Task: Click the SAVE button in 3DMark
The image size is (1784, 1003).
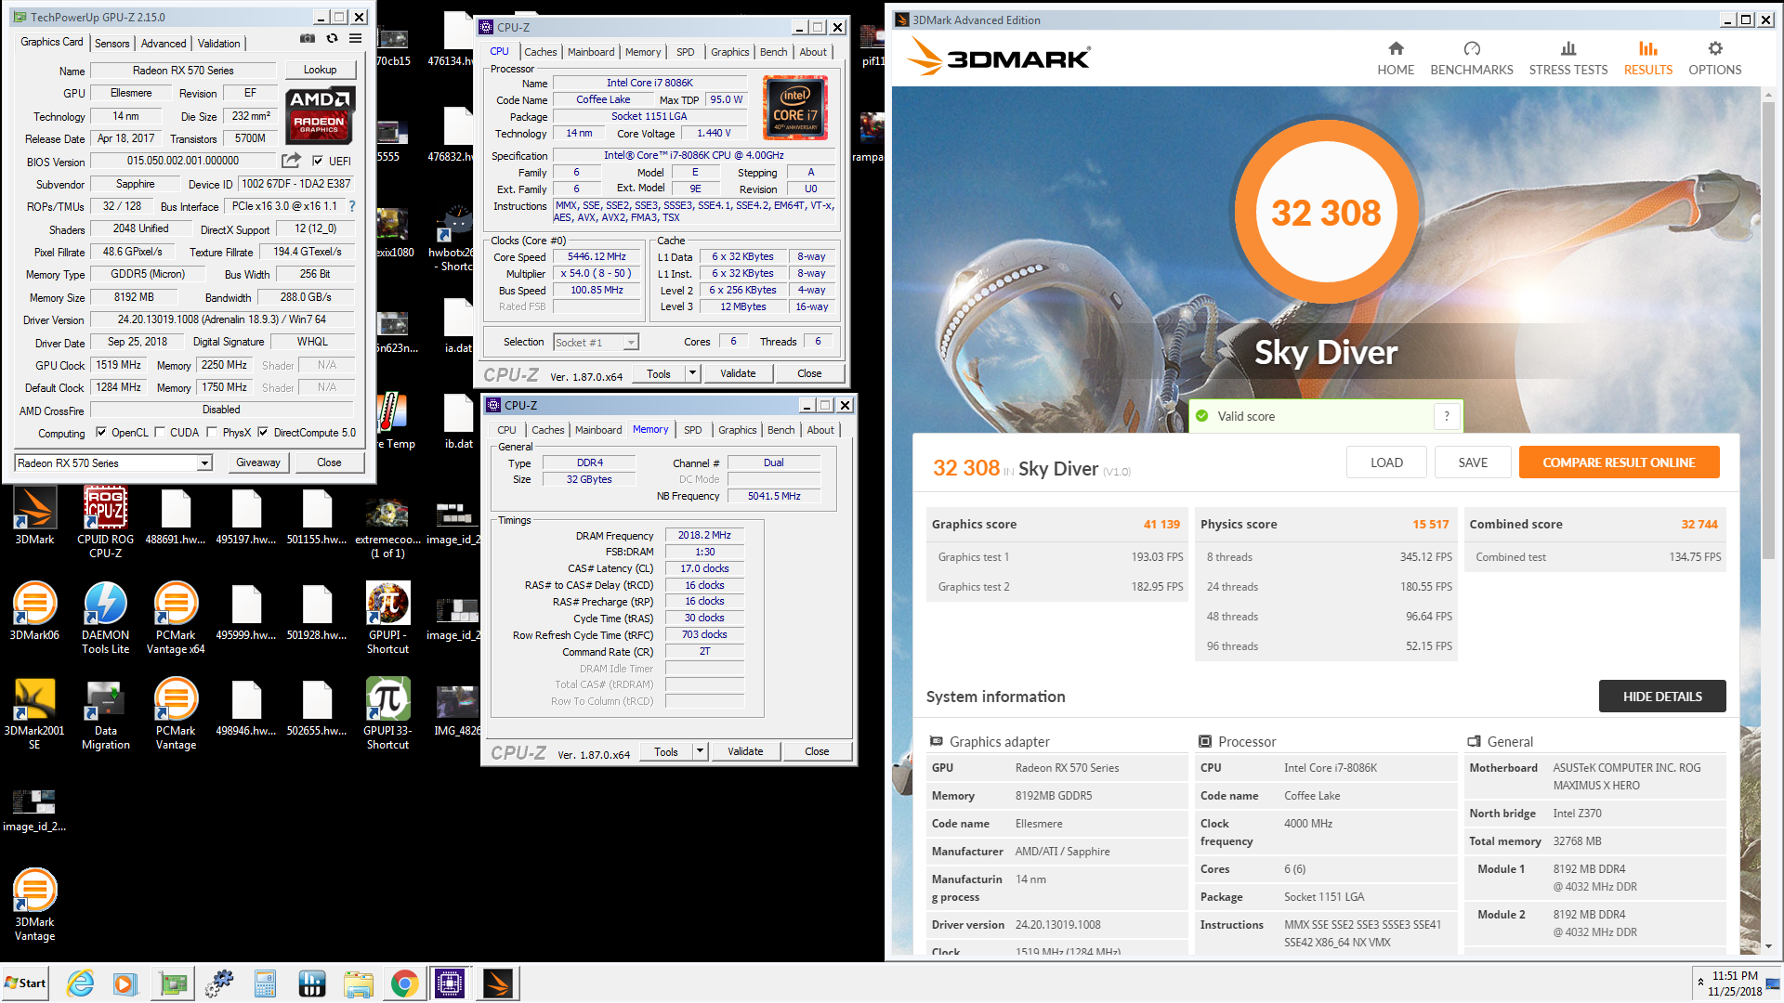Action: tap(1473, 462)
